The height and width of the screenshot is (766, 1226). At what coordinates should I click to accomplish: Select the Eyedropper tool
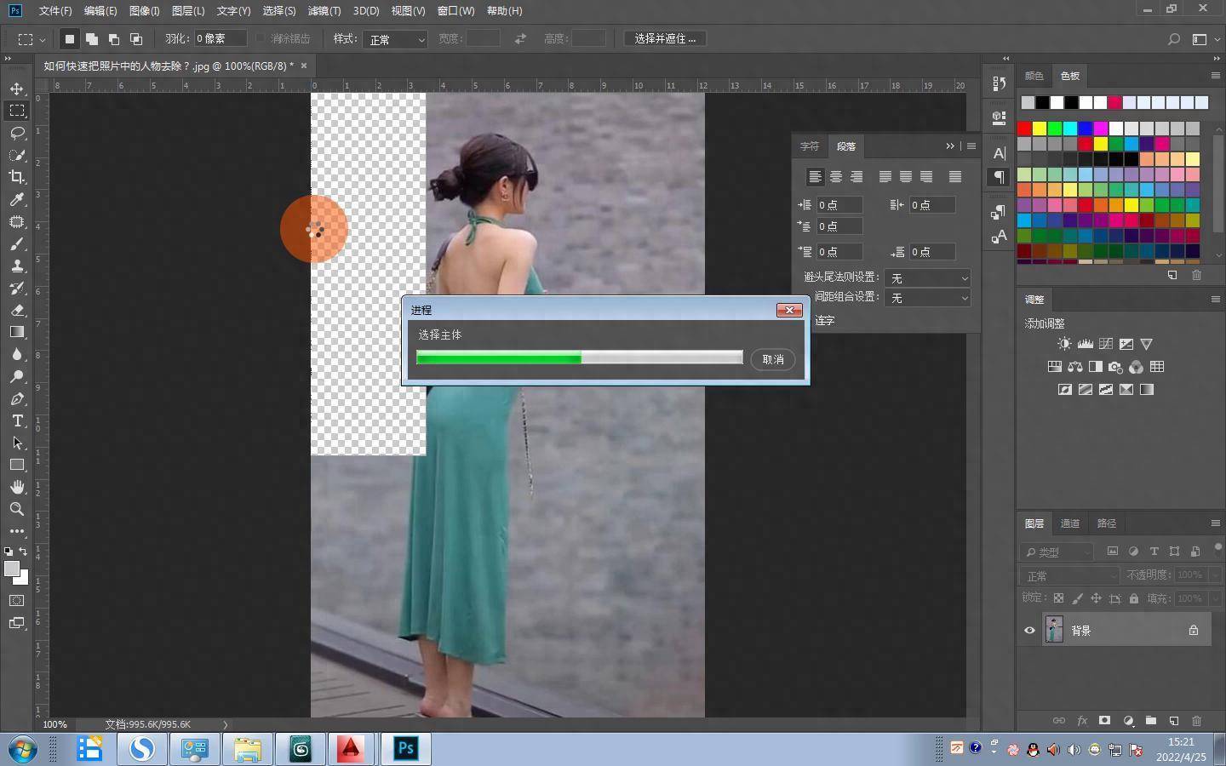tap(17, 199)
